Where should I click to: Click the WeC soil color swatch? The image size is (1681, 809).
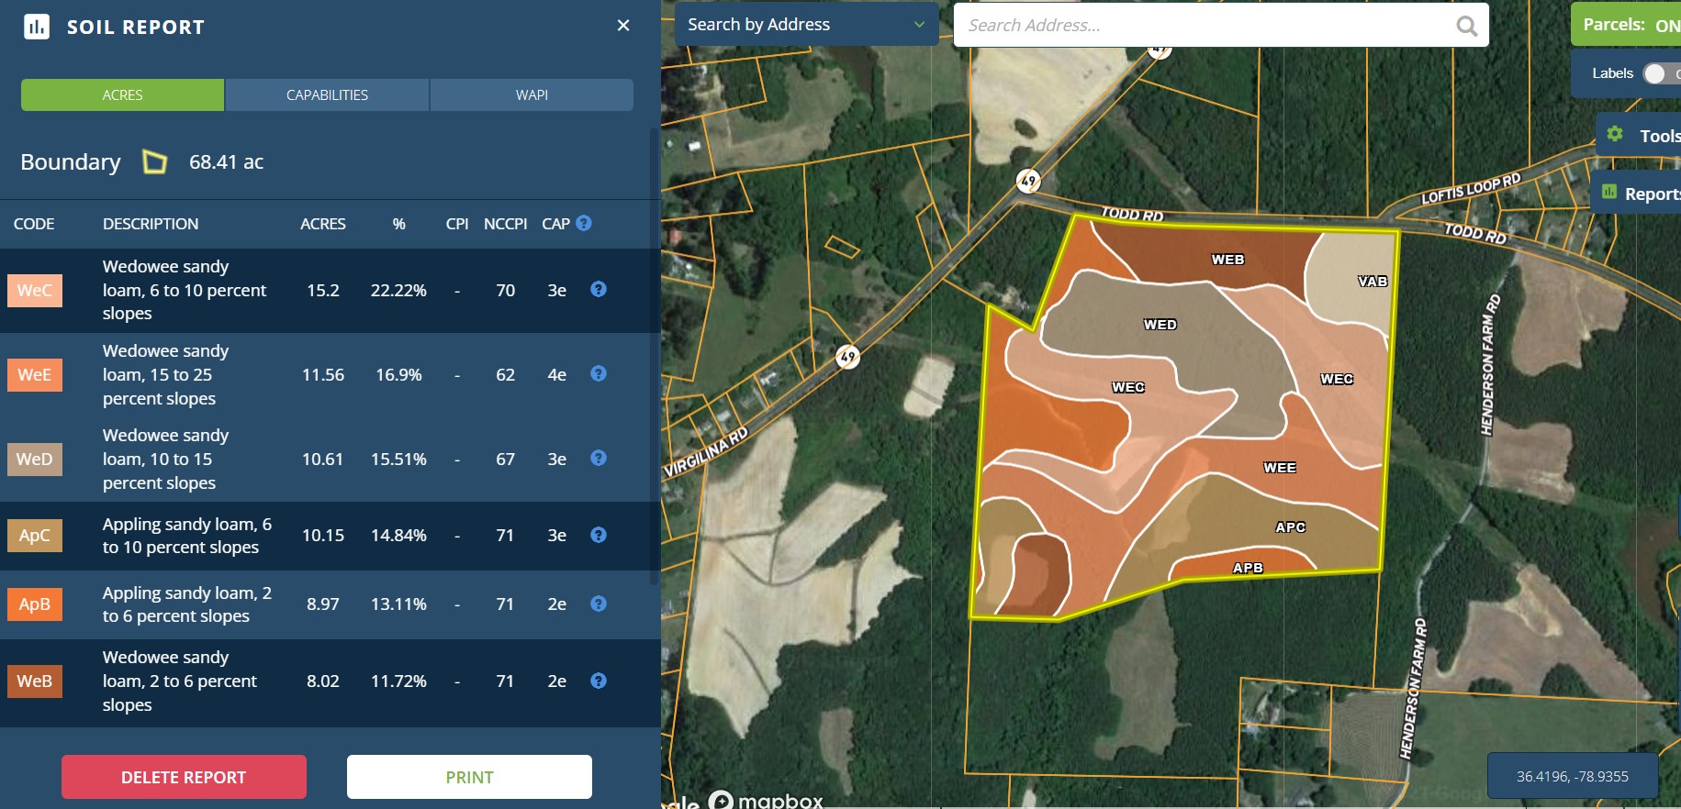click(x=35, y=291)
